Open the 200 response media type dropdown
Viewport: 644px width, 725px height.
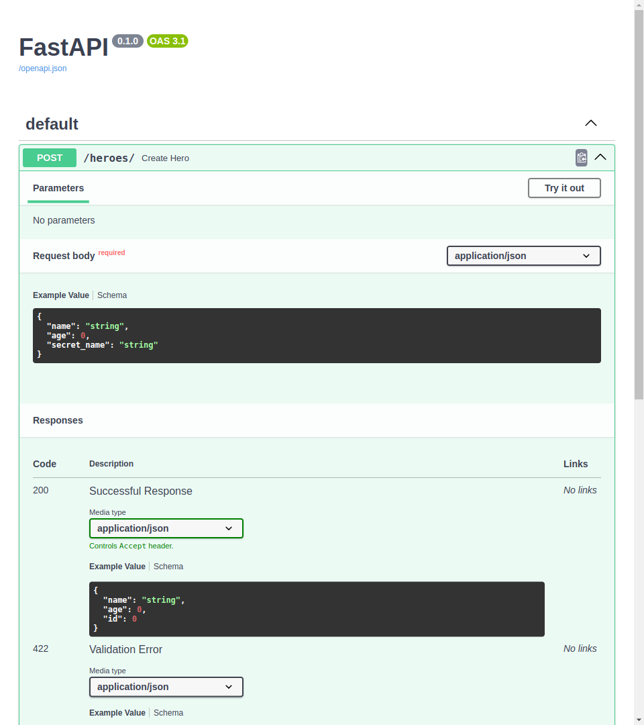[166, 528]
